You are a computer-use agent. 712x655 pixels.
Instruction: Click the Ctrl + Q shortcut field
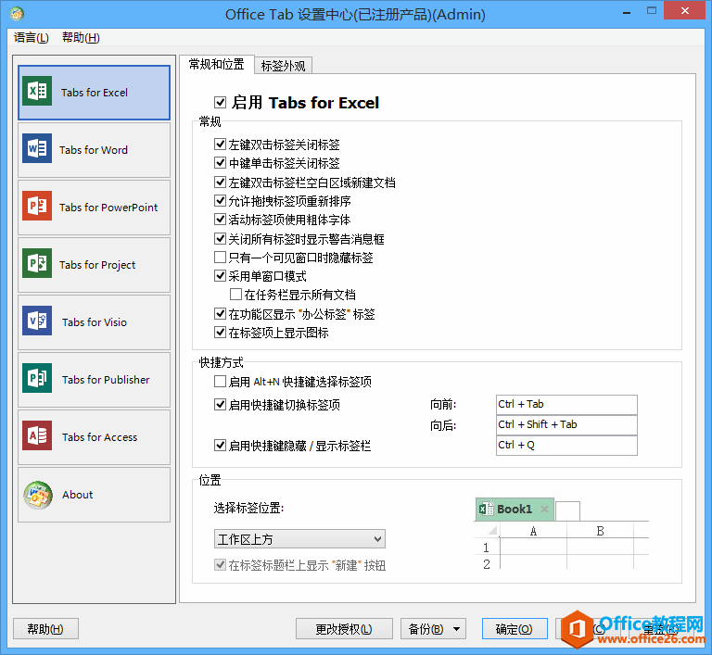tap(566, 445)
